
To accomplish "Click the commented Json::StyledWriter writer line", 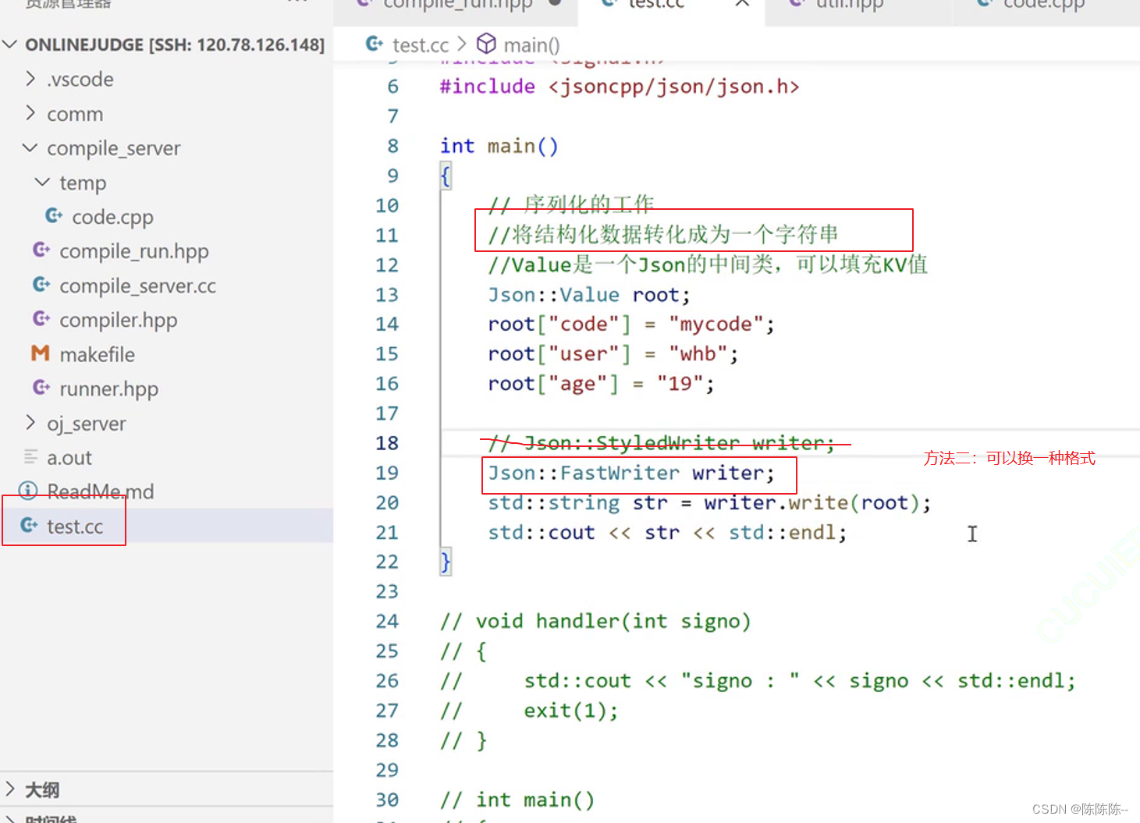I will tap(662, 443).
